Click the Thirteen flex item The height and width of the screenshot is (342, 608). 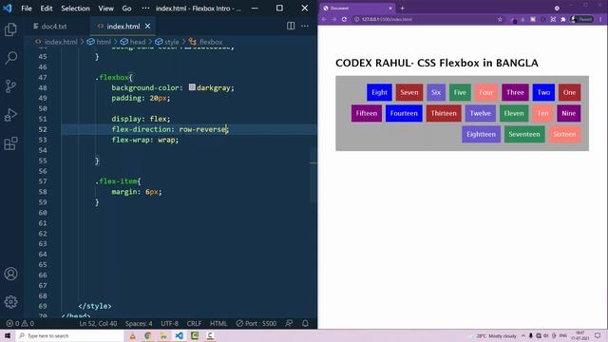tap(444, 113)
